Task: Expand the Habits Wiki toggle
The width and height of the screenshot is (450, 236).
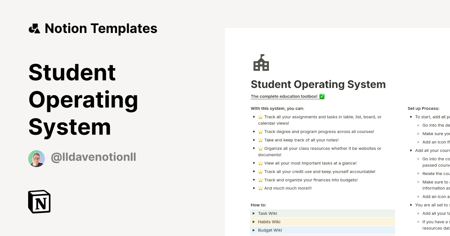Action: [254, 222]
